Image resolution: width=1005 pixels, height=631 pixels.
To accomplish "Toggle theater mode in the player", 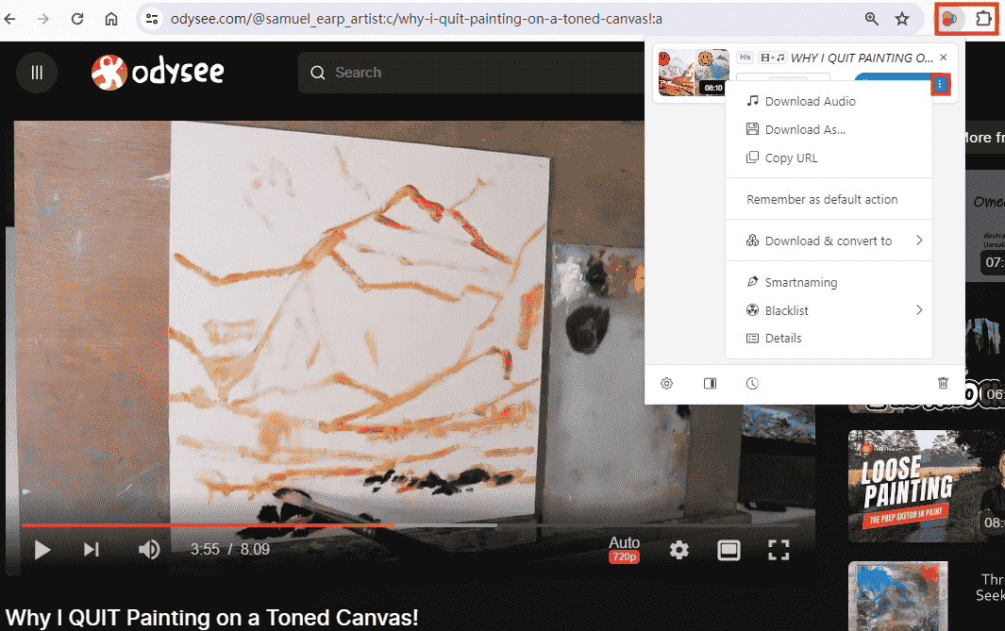I will [x=729, y=550].
